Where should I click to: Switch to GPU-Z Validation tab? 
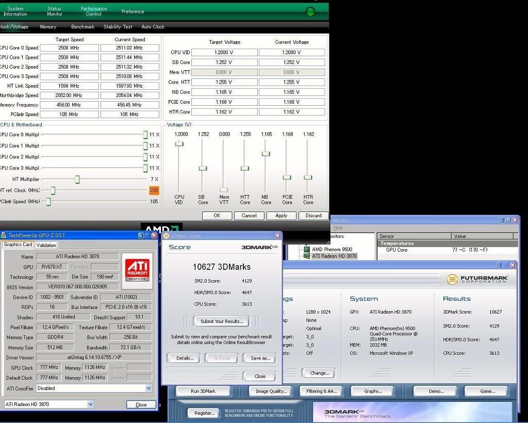(46, 245)
